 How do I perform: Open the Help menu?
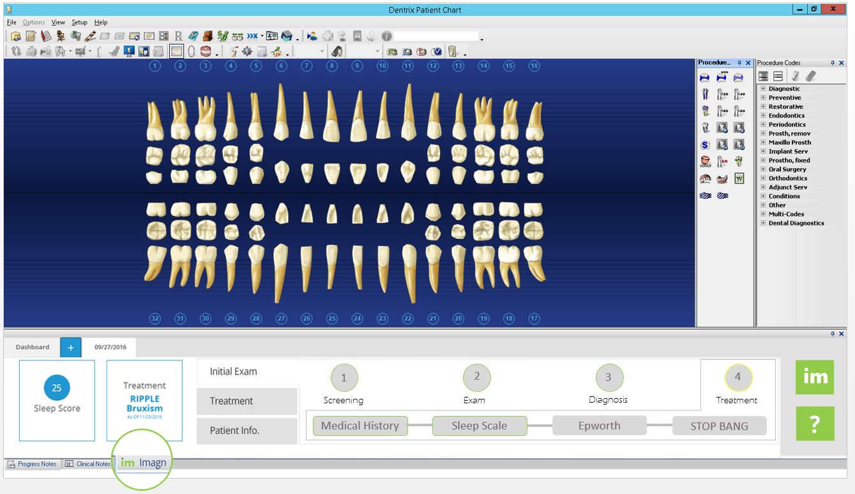click(101, 22)
